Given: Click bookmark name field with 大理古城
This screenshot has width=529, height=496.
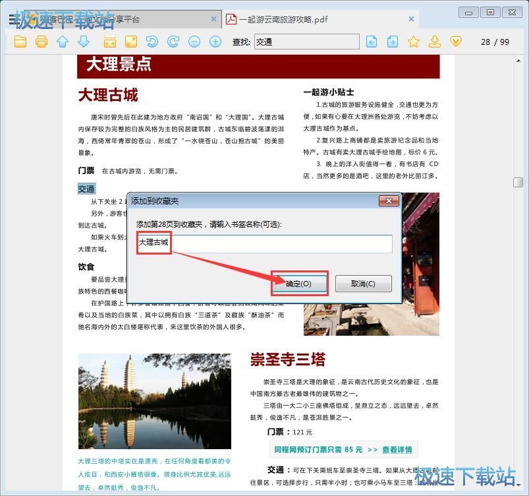Looking at the screenshot, I should pos(265,243).
